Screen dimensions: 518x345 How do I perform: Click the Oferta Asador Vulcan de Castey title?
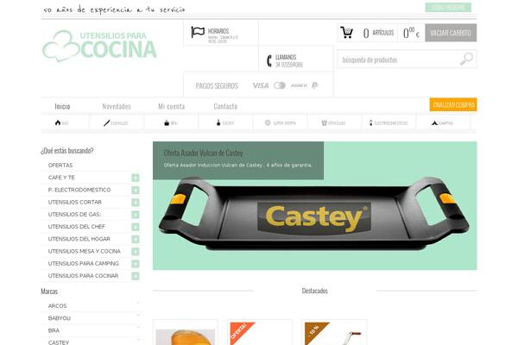tap(203, 154)
